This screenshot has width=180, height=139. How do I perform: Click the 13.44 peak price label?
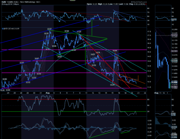pyautogui.click(x=22, y=63)
